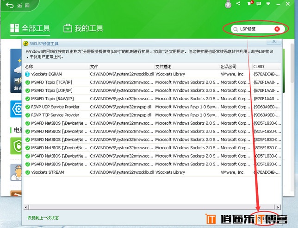
Task: Open the medal badge icon in title bar
Action: point(228,5)
